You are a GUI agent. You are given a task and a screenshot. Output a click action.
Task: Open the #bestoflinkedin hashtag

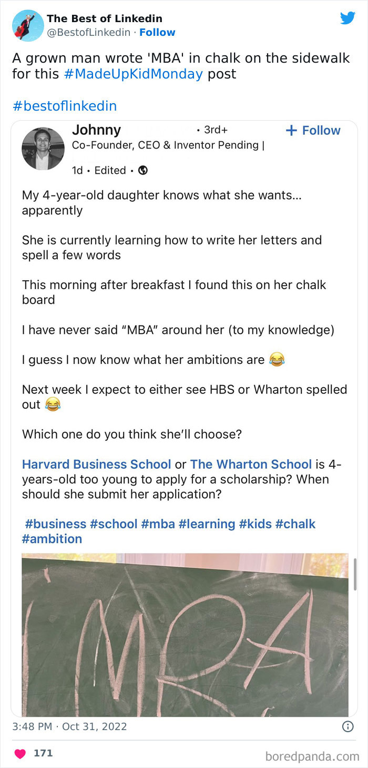click(64, 106)
